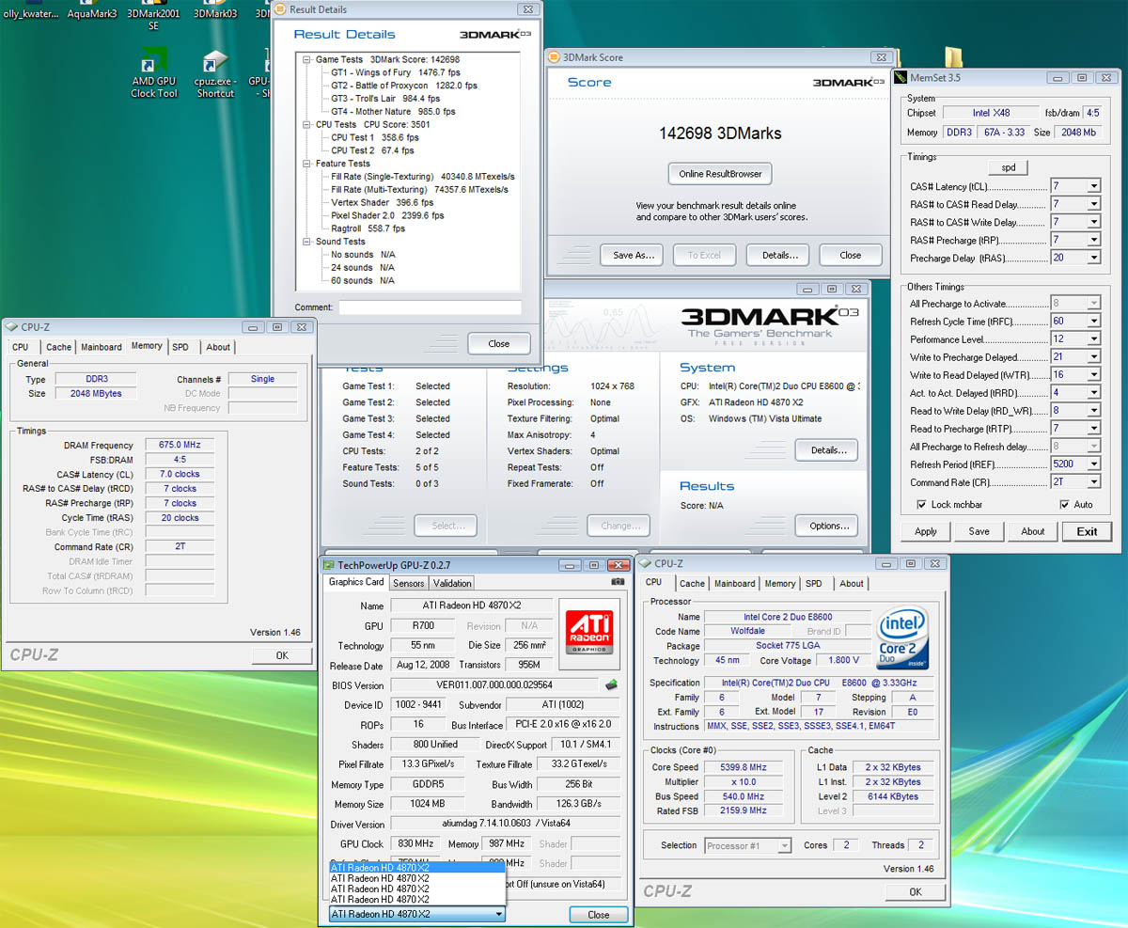Click Close in the Result Details window

click(x=499, y=344)
